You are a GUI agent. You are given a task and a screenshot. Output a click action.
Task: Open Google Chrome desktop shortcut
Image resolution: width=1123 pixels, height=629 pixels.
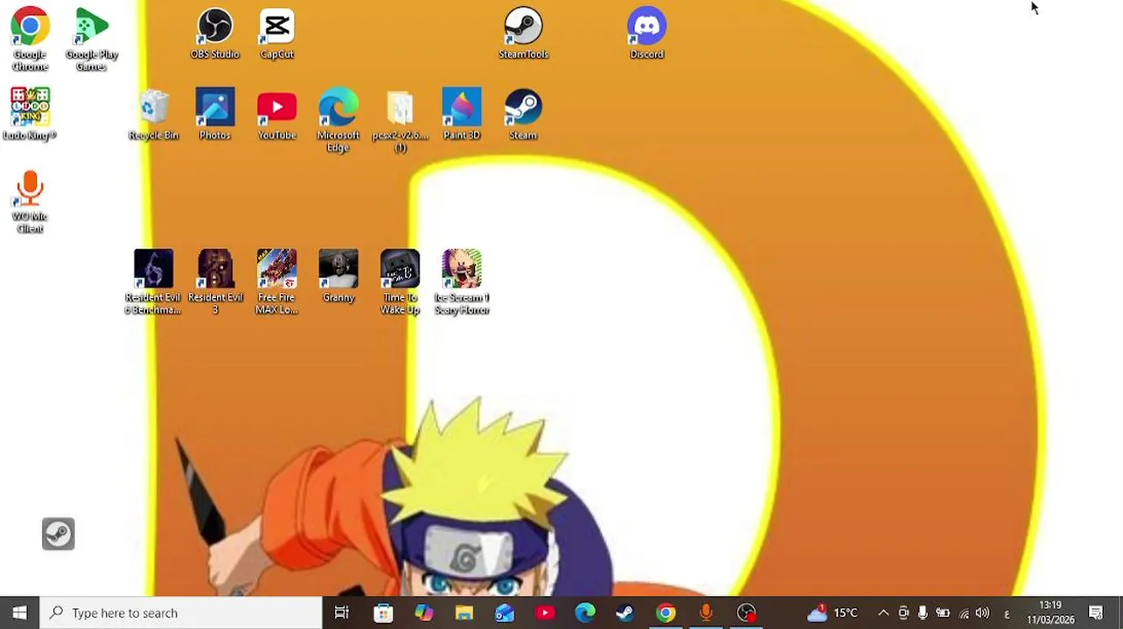[30, 39]
